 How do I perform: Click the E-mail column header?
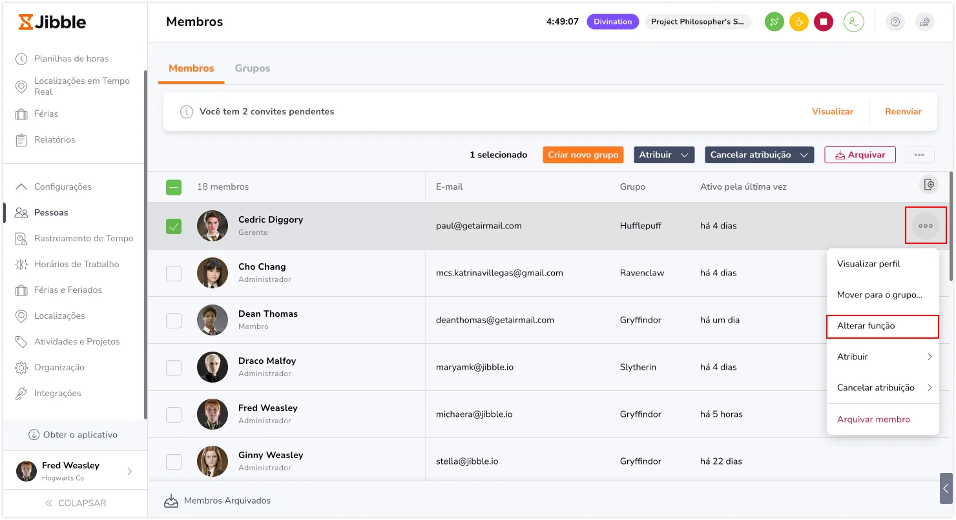450,187
